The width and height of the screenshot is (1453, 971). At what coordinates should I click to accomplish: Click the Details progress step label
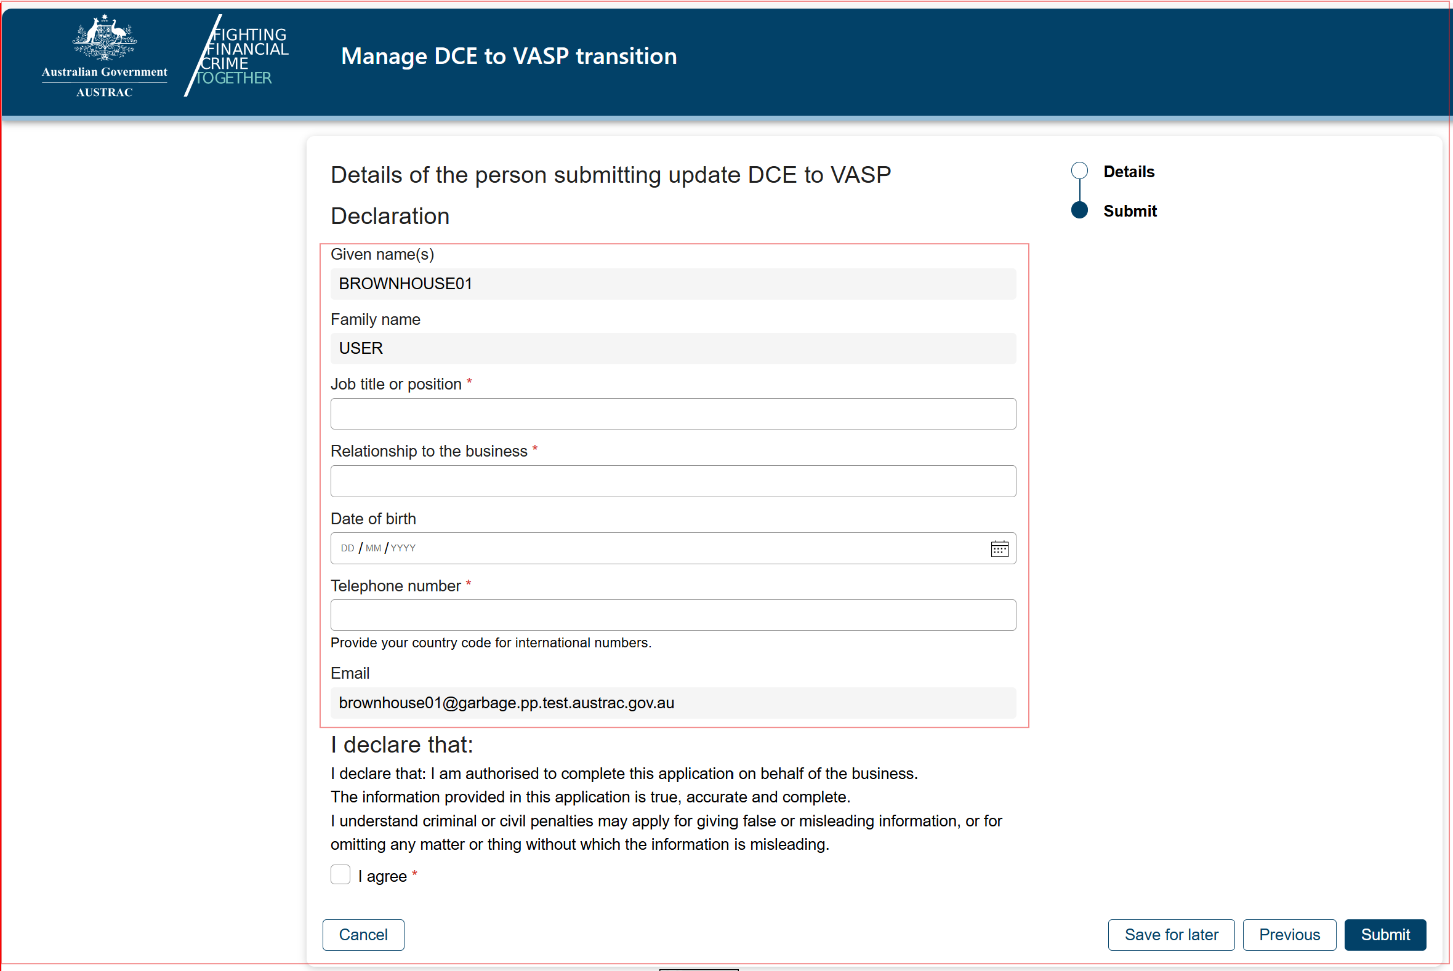click(1128, 171)
